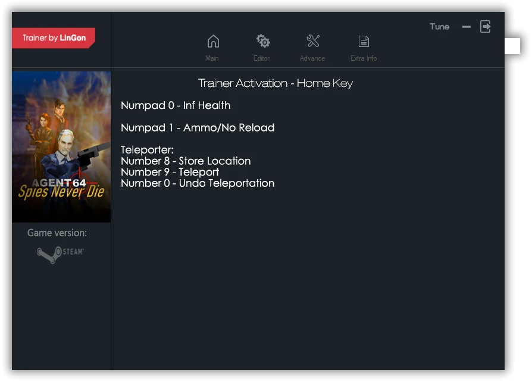Click the Trainer Activation - Home Key heading
The width and height of the screenshot is (532, 382).
click(x=276, y=83)
